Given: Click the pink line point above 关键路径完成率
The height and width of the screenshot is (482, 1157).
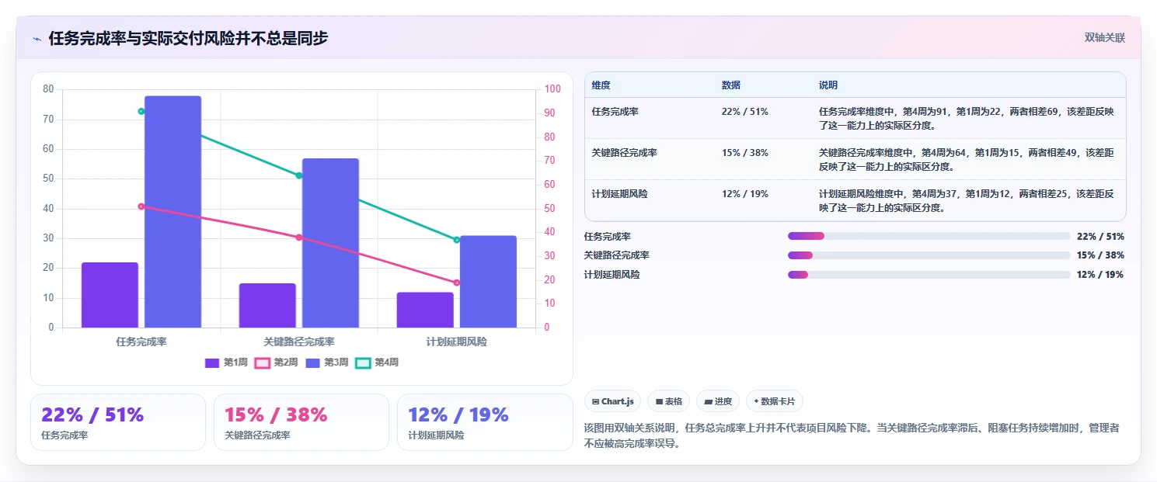Looking at the screenshot, I should click(299, 238).
